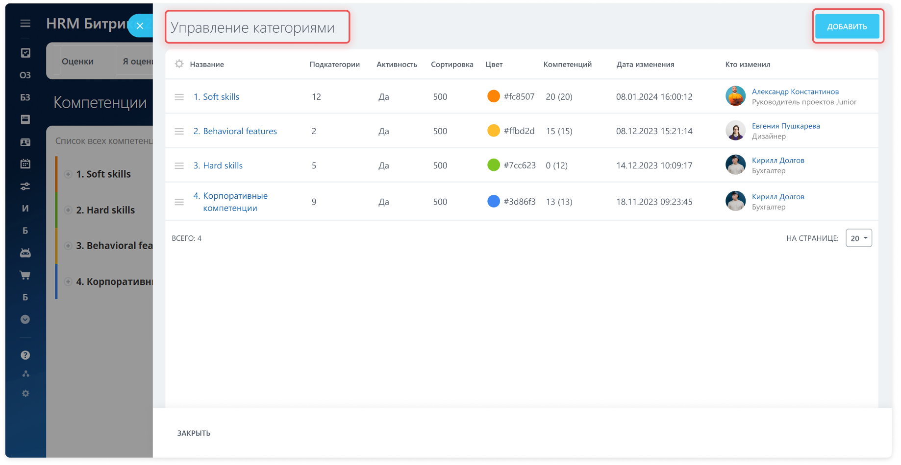
Task: Open the robot icon in sidebar
Action: (x=25, y=253)
